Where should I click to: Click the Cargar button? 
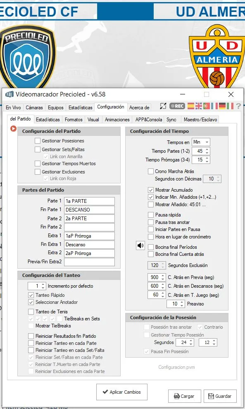click(x=185, y=396)
